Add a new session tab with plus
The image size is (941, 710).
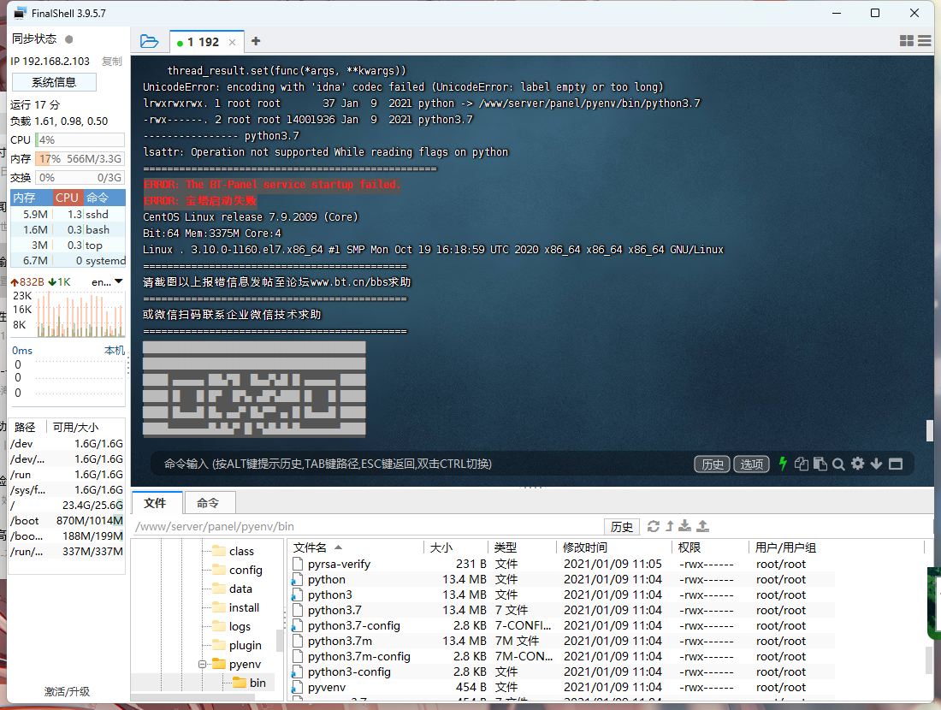click(x=256, y=41)
